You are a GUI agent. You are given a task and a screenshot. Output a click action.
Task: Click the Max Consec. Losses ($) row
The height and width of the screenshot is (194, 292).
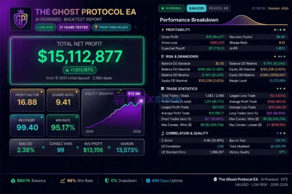pyautogui.click(x=257, y=125)
